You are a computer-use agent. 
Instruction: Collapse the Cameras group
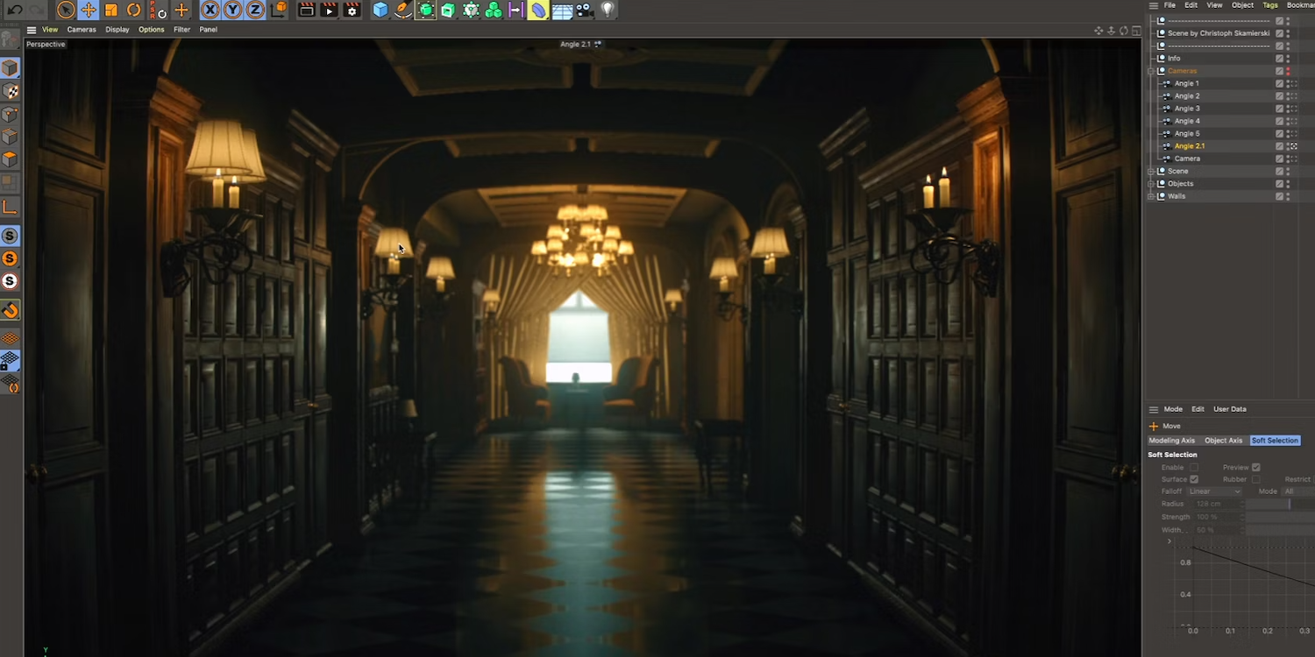pos(1150,71)
